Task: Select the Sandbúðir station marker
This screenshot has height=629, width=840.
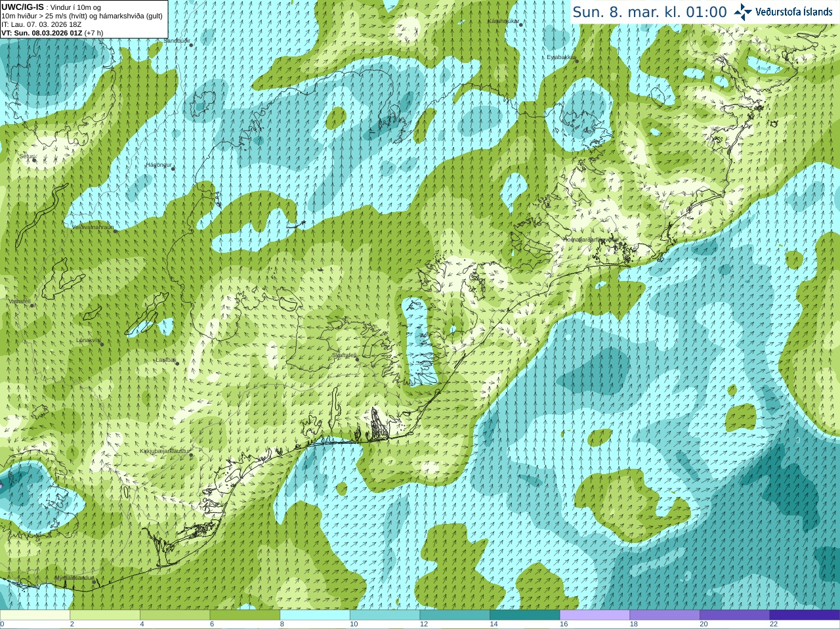Action: coord(191,45)
